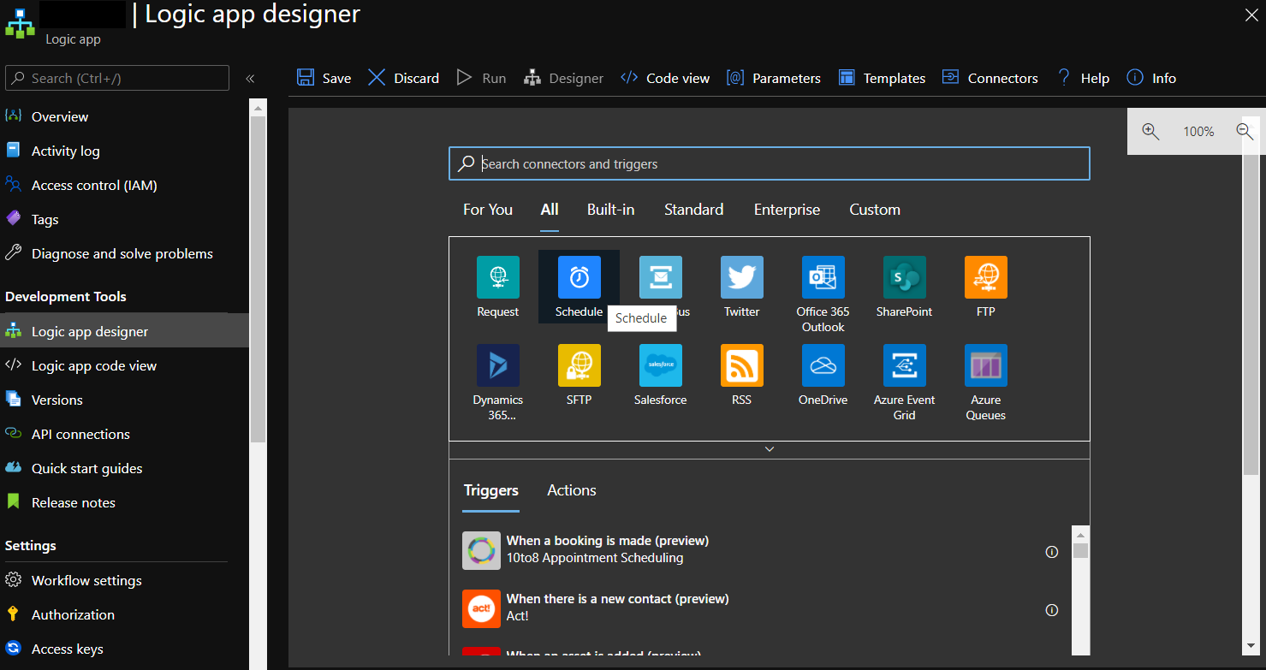Show info for the Act! contact trigger
1266x670 pixels.
click(x=1052, y=610)
